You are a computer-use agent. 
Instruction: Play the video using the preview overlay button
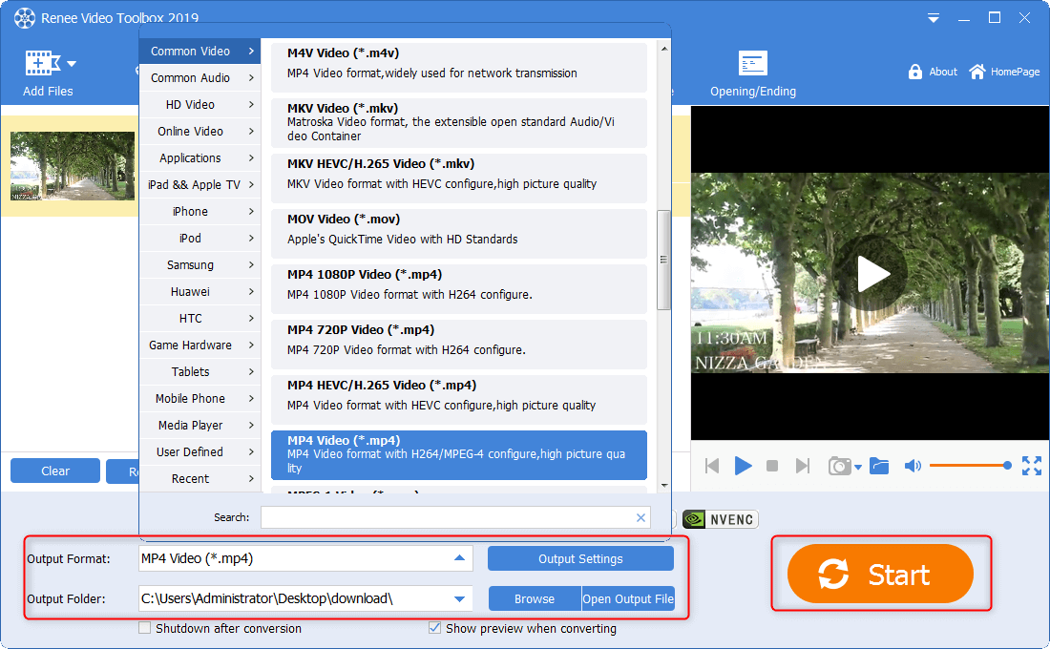[x=871, y=273]
